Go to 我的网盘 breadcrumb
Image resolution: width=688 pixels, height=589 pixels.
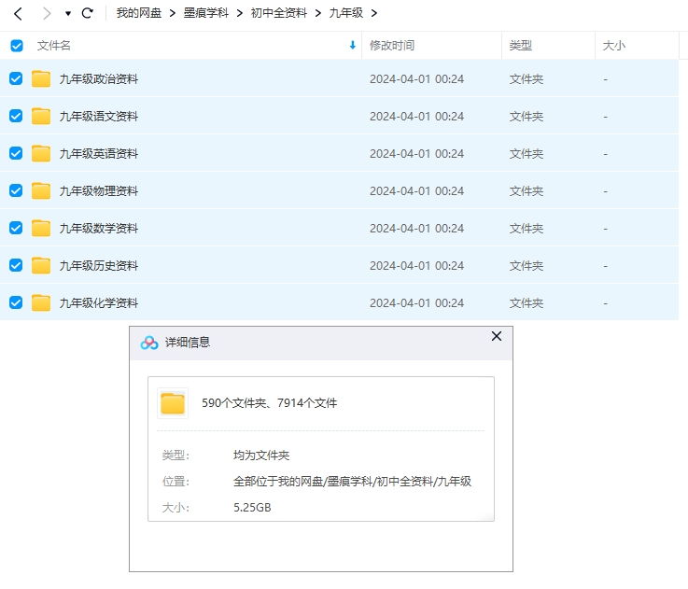click(x=138, y=14)
